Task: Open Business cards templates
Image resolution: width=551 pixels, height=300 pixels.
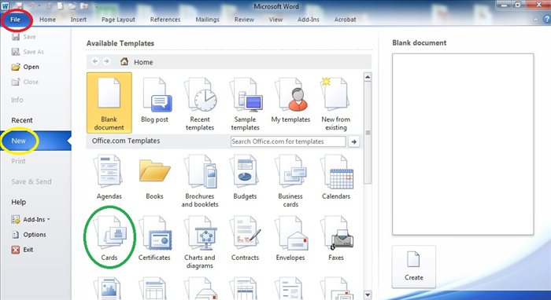Action: [290, 181]
